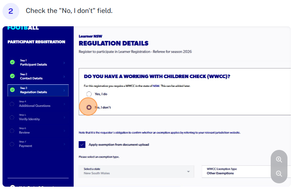Click the zoom out magnifier icon
Screen dimensions: 295x190
pyautogui.click(x=279, y=174)
